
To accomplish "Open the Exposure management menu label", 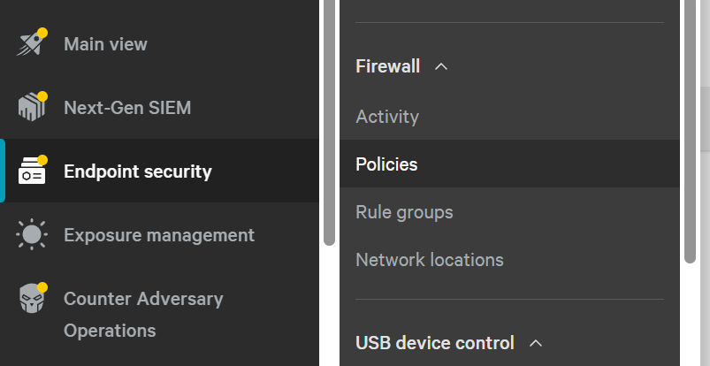I will (159, 235).
